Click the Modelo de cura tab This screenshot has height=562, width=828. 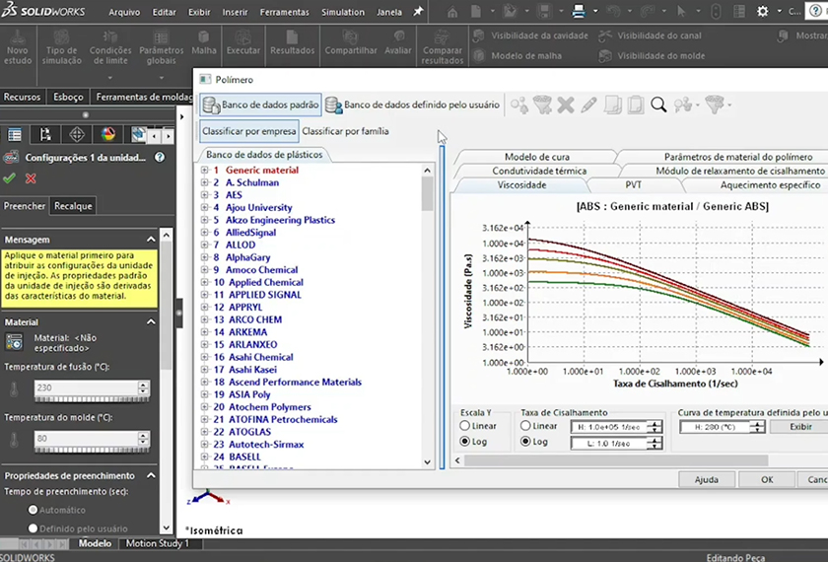[536, 157]
